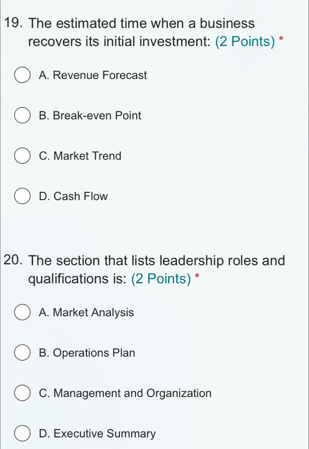
Task: Select the radio button for Revenue Forecast
Action: click(22, 75)
